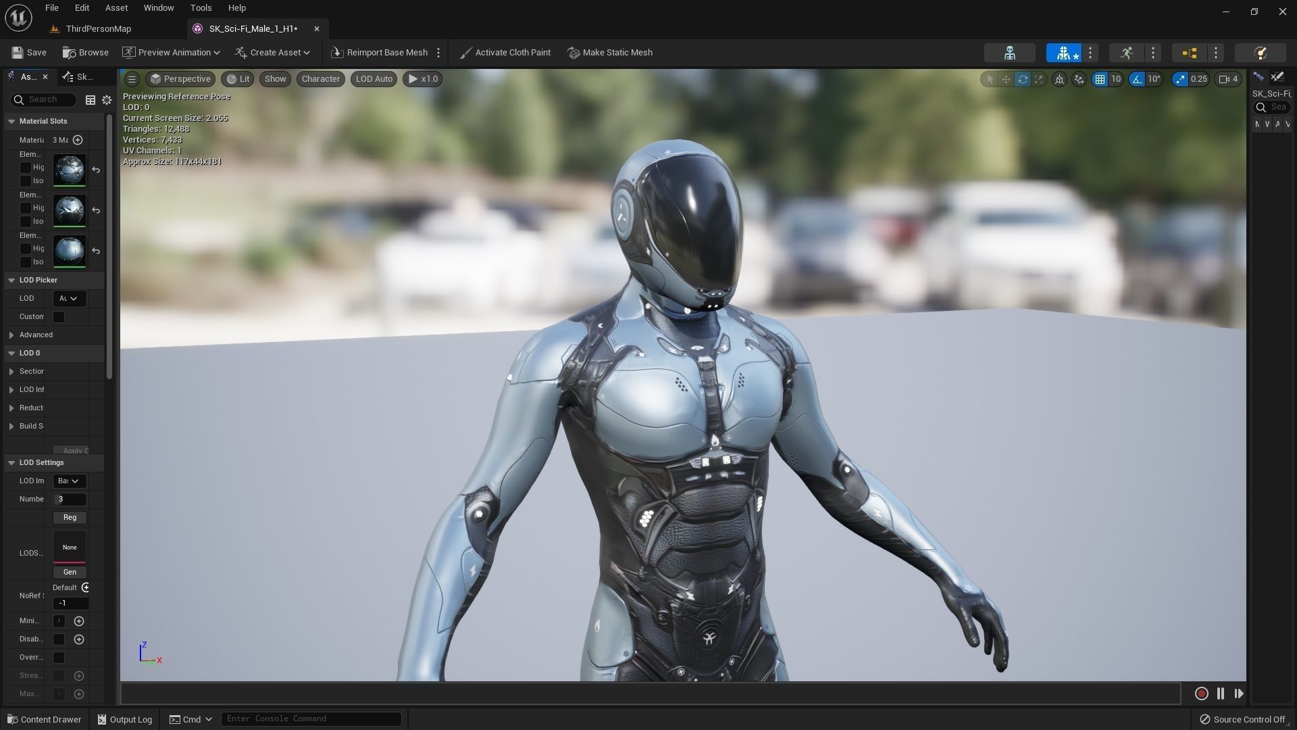Collapse the LOD Picker section
Viewport: 1297px width, 730px height.
click(11, 281)
